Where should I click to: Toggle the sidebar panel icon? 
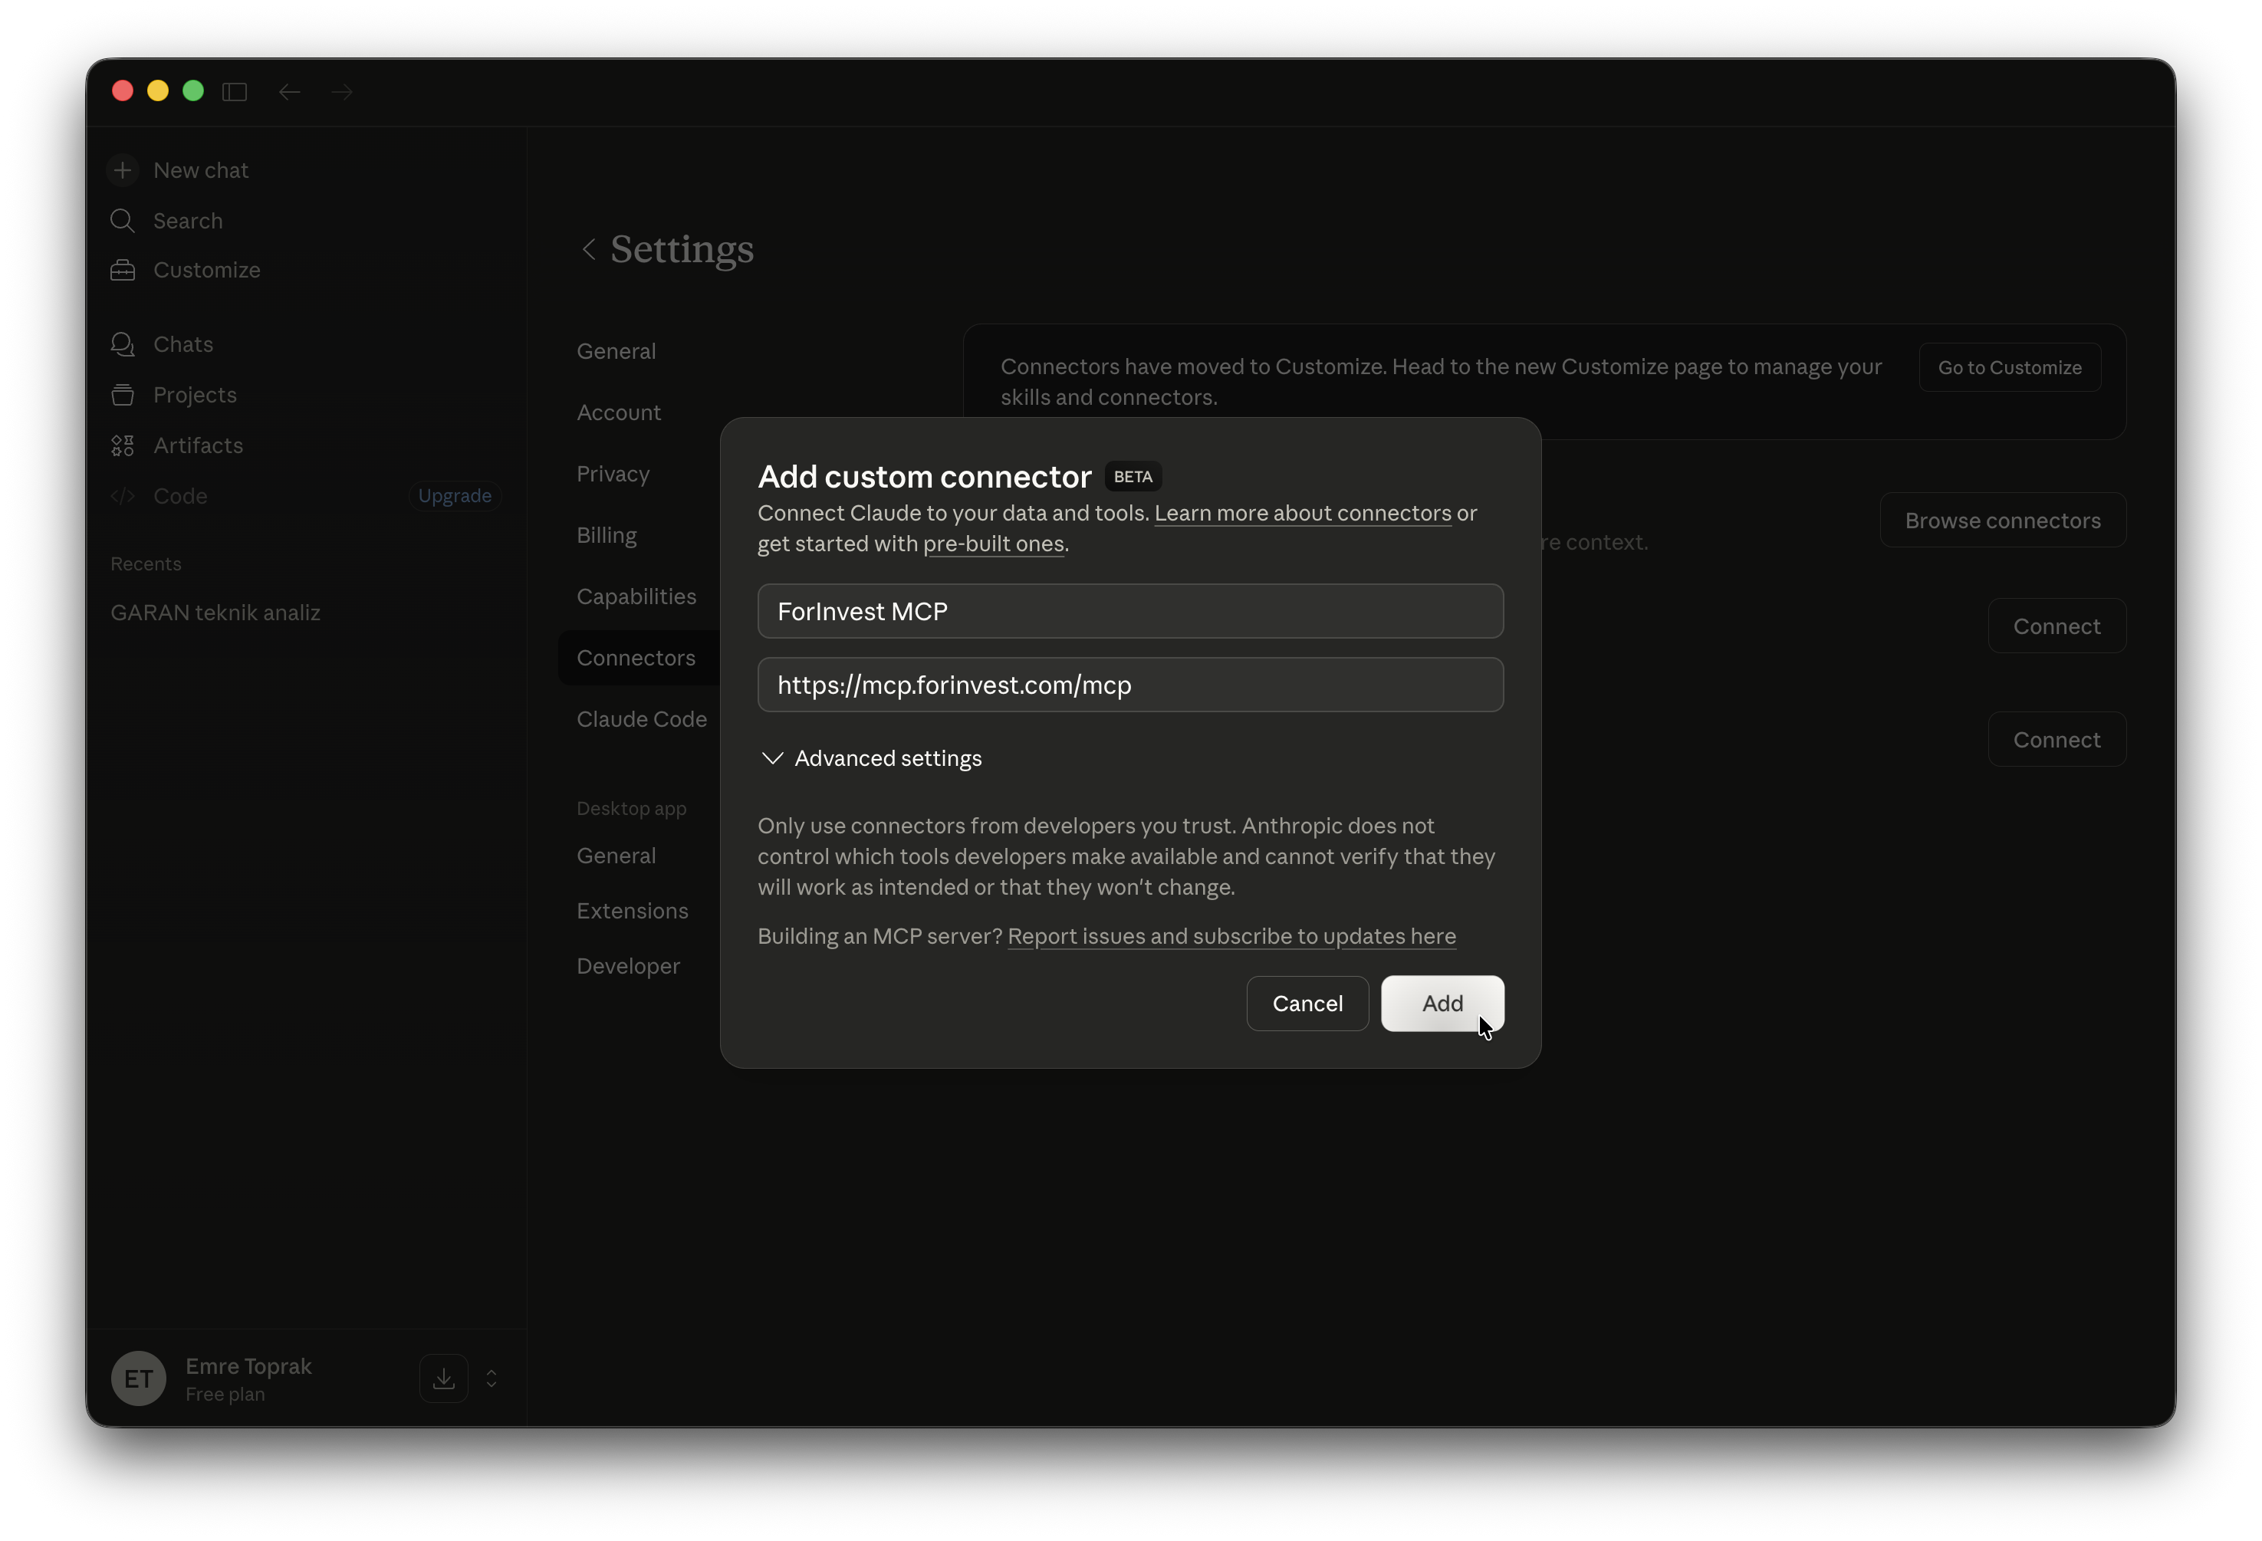235,91
